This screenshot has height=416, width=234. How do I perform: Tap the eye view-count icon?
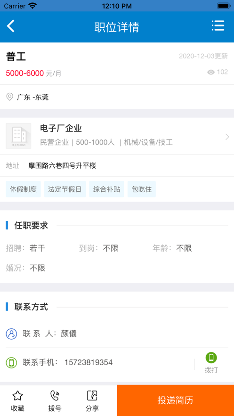pos(211,72)
